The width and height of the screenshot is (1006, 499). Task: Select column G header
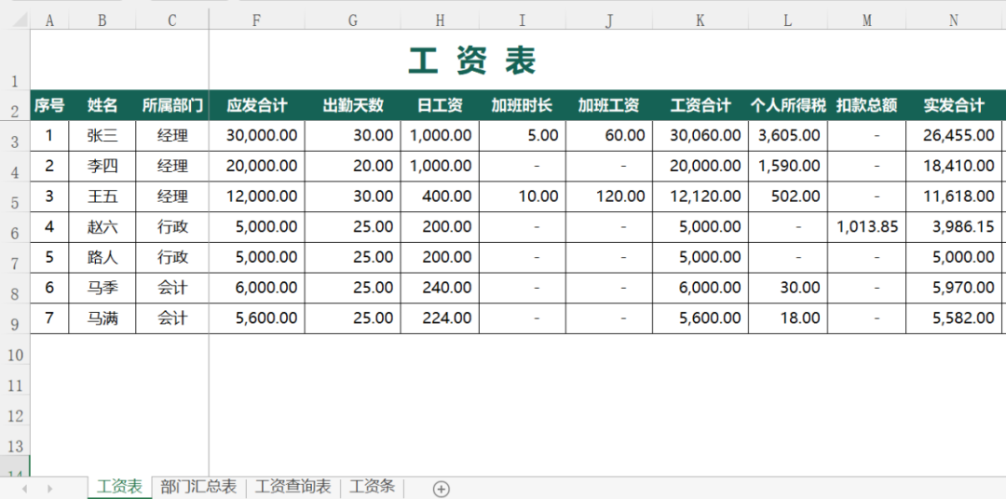(x=353, y=20)
